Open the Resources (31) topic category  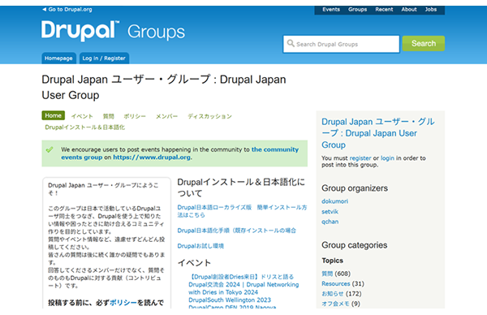(336, 283)
